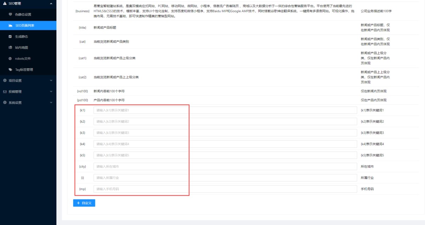Open robots文件 menu item

pyautogui.click(x=28, y=58)
